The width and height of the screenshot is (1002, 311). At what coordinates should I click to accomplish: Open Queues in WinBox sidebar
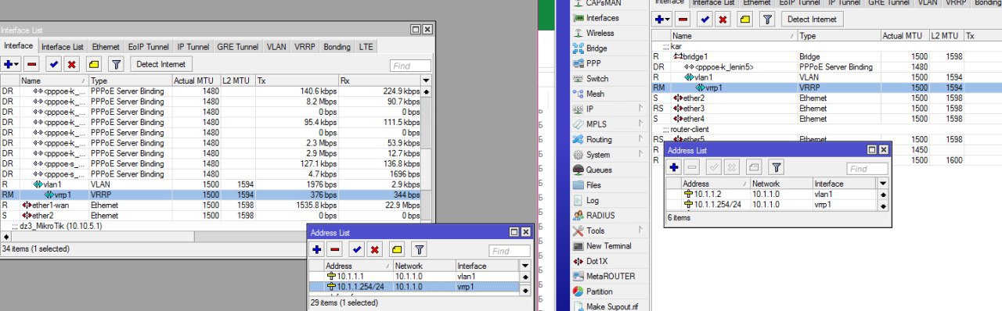pos(599,170)
